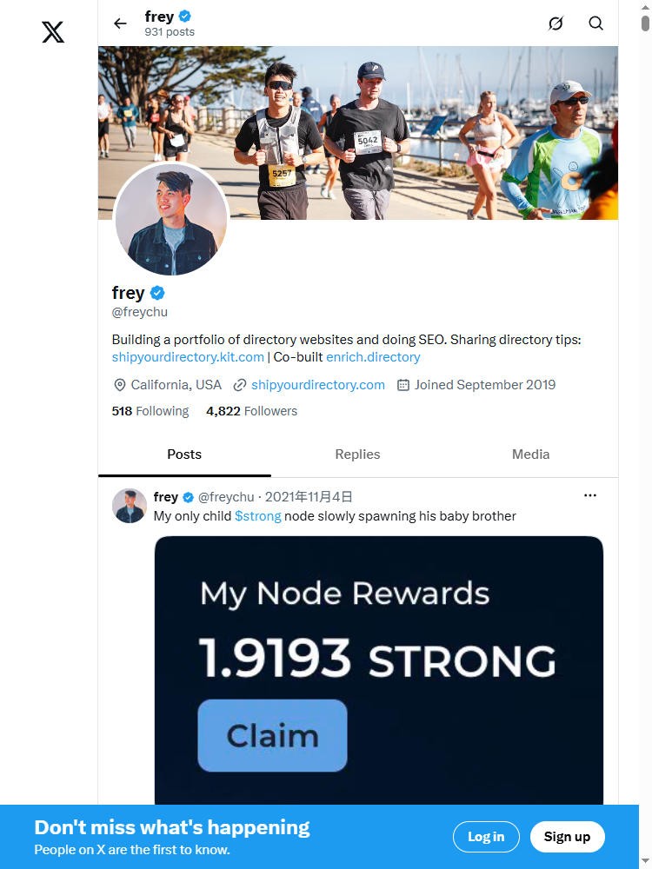
Task: Open the Grok slashed-circle icon
Action: coord(556,23)
